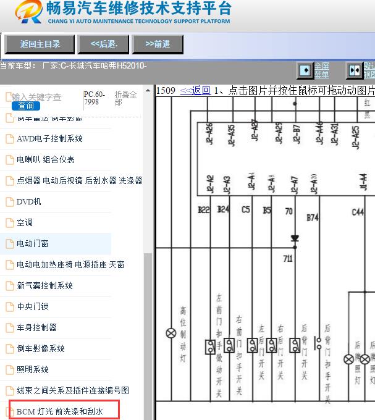Screen dimensions: 375x420
Task: Select the DVD机 entry
Action: tap(28, 201)
